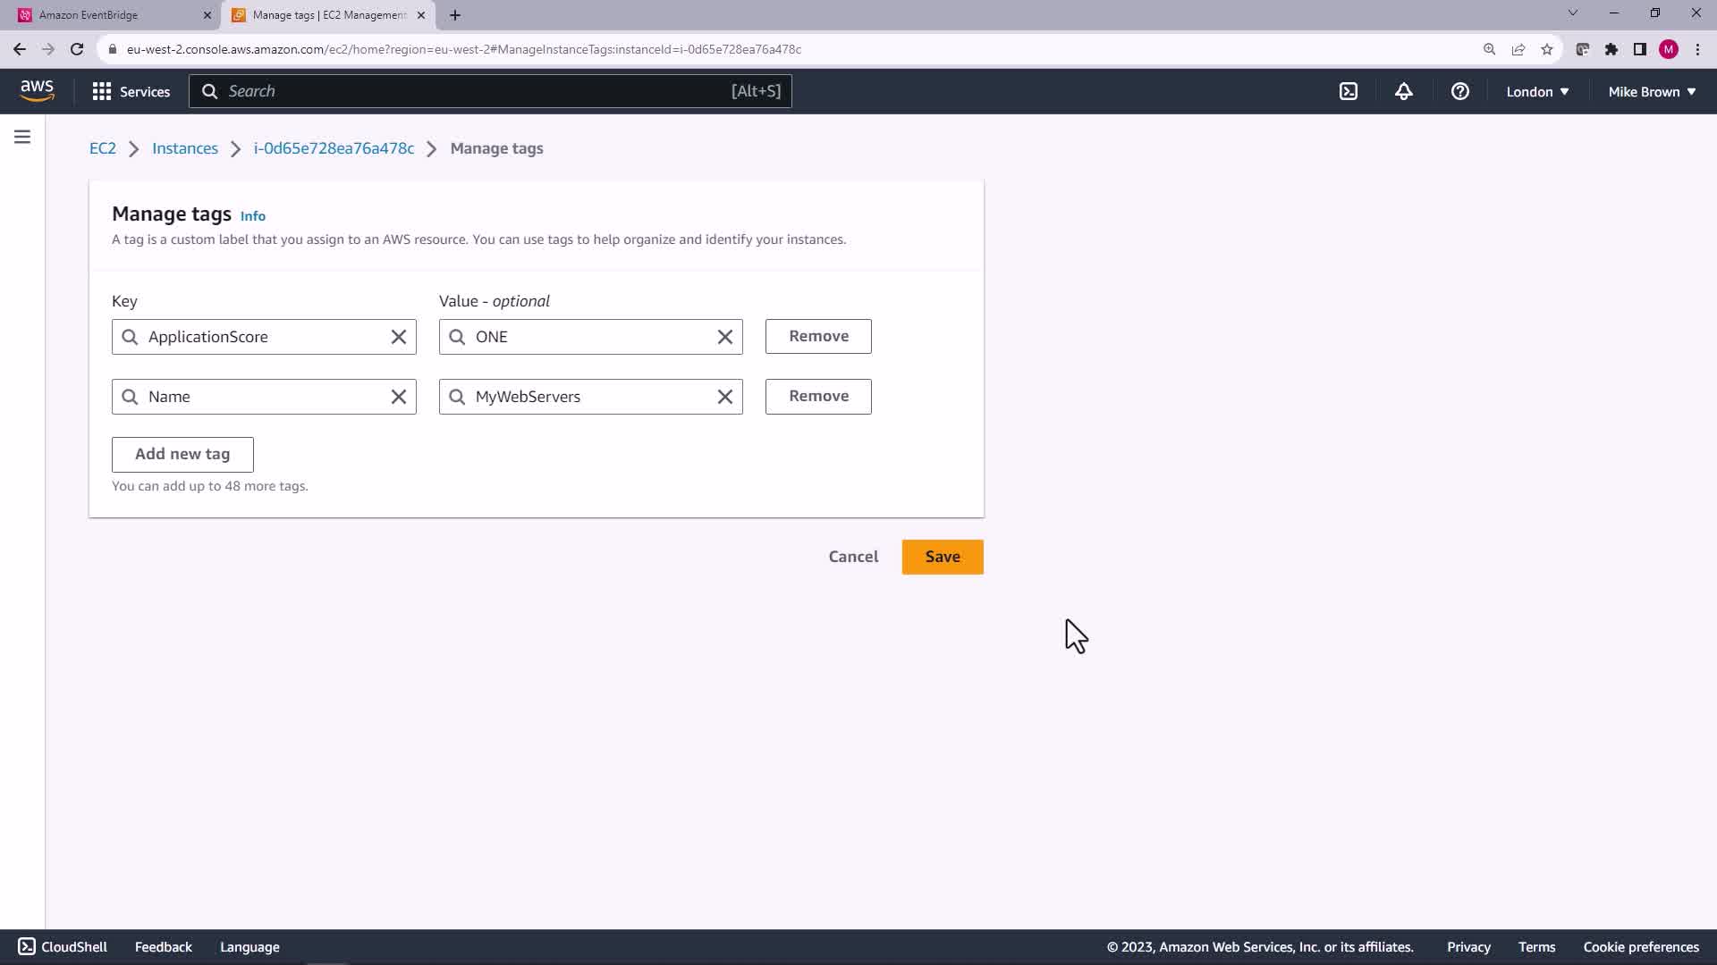
Task: Click the AWS search input field
Action: point(490,91)
